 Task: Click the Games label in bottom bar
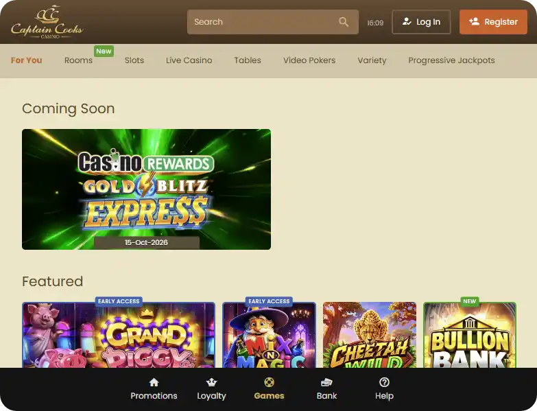click(x=269, y=396)
